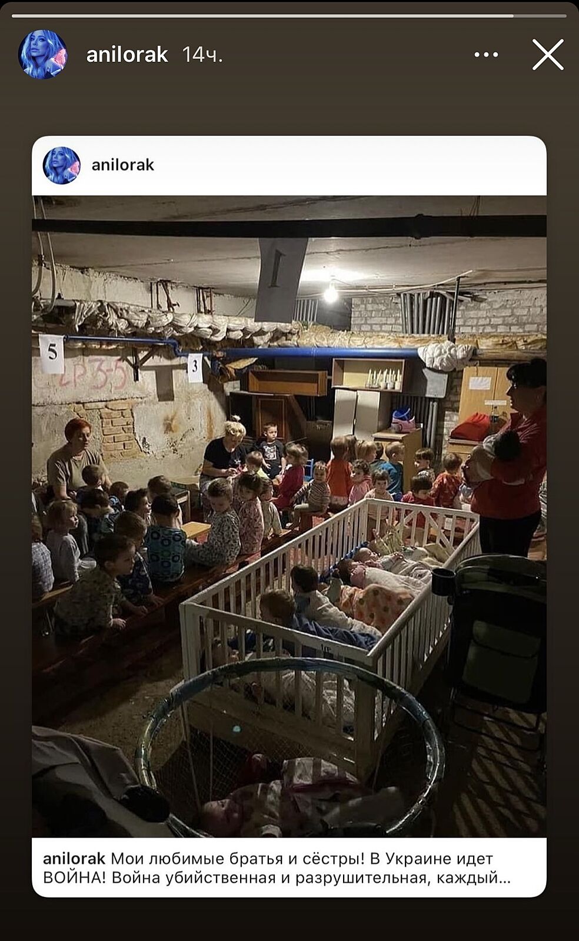Image resolution: width=579 pixels, height=941 pixels.
Task: Click the 14ч. story timestamp
Action: [x=202, y=55]
